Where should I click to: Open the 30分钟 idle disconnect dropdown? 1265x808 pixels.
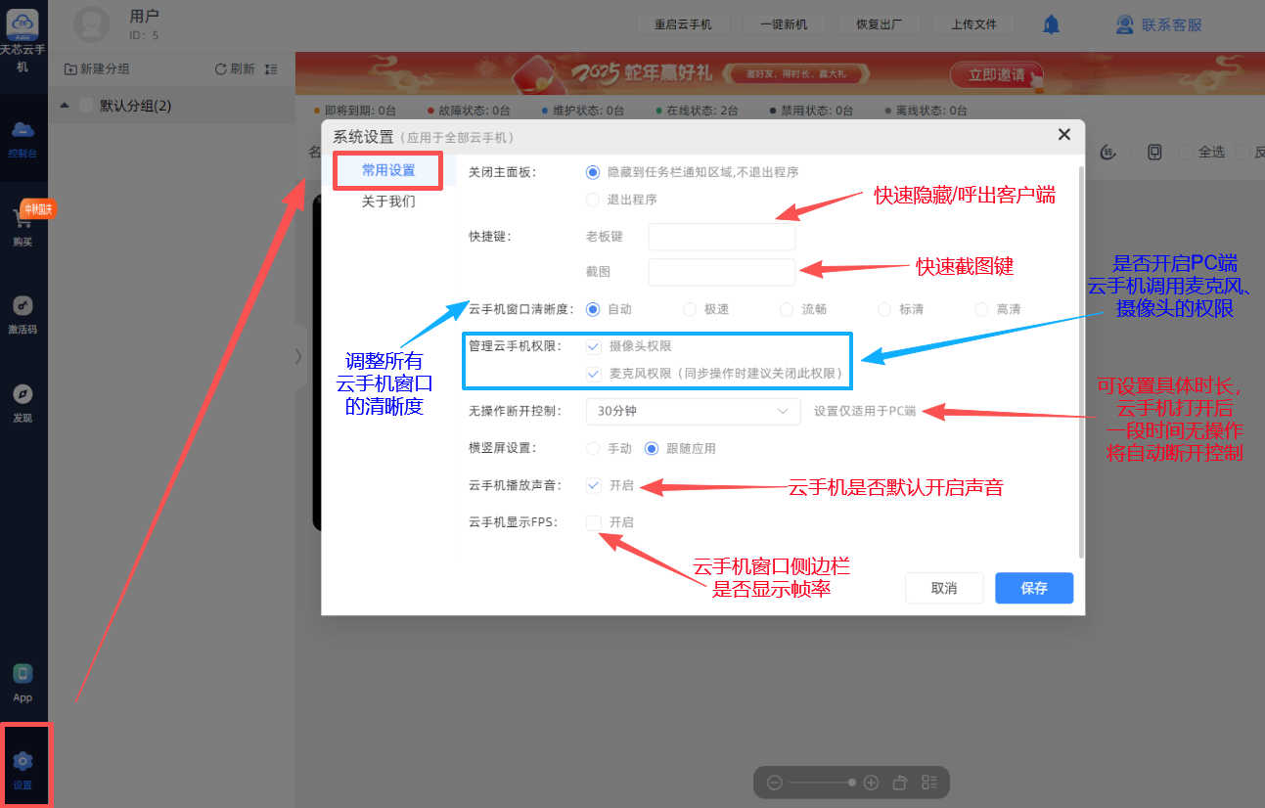tap(692, 412)
